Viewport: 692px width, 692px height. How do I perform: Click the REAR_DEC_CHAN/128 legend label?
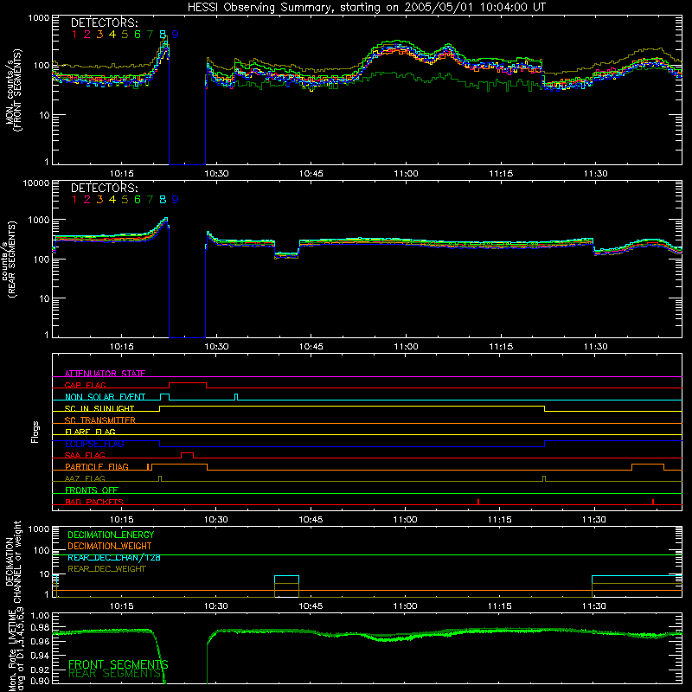click(114, 557)
